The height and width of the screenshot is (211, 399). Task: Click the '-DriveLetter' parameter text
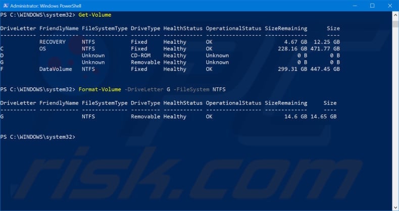coord(144,89)
